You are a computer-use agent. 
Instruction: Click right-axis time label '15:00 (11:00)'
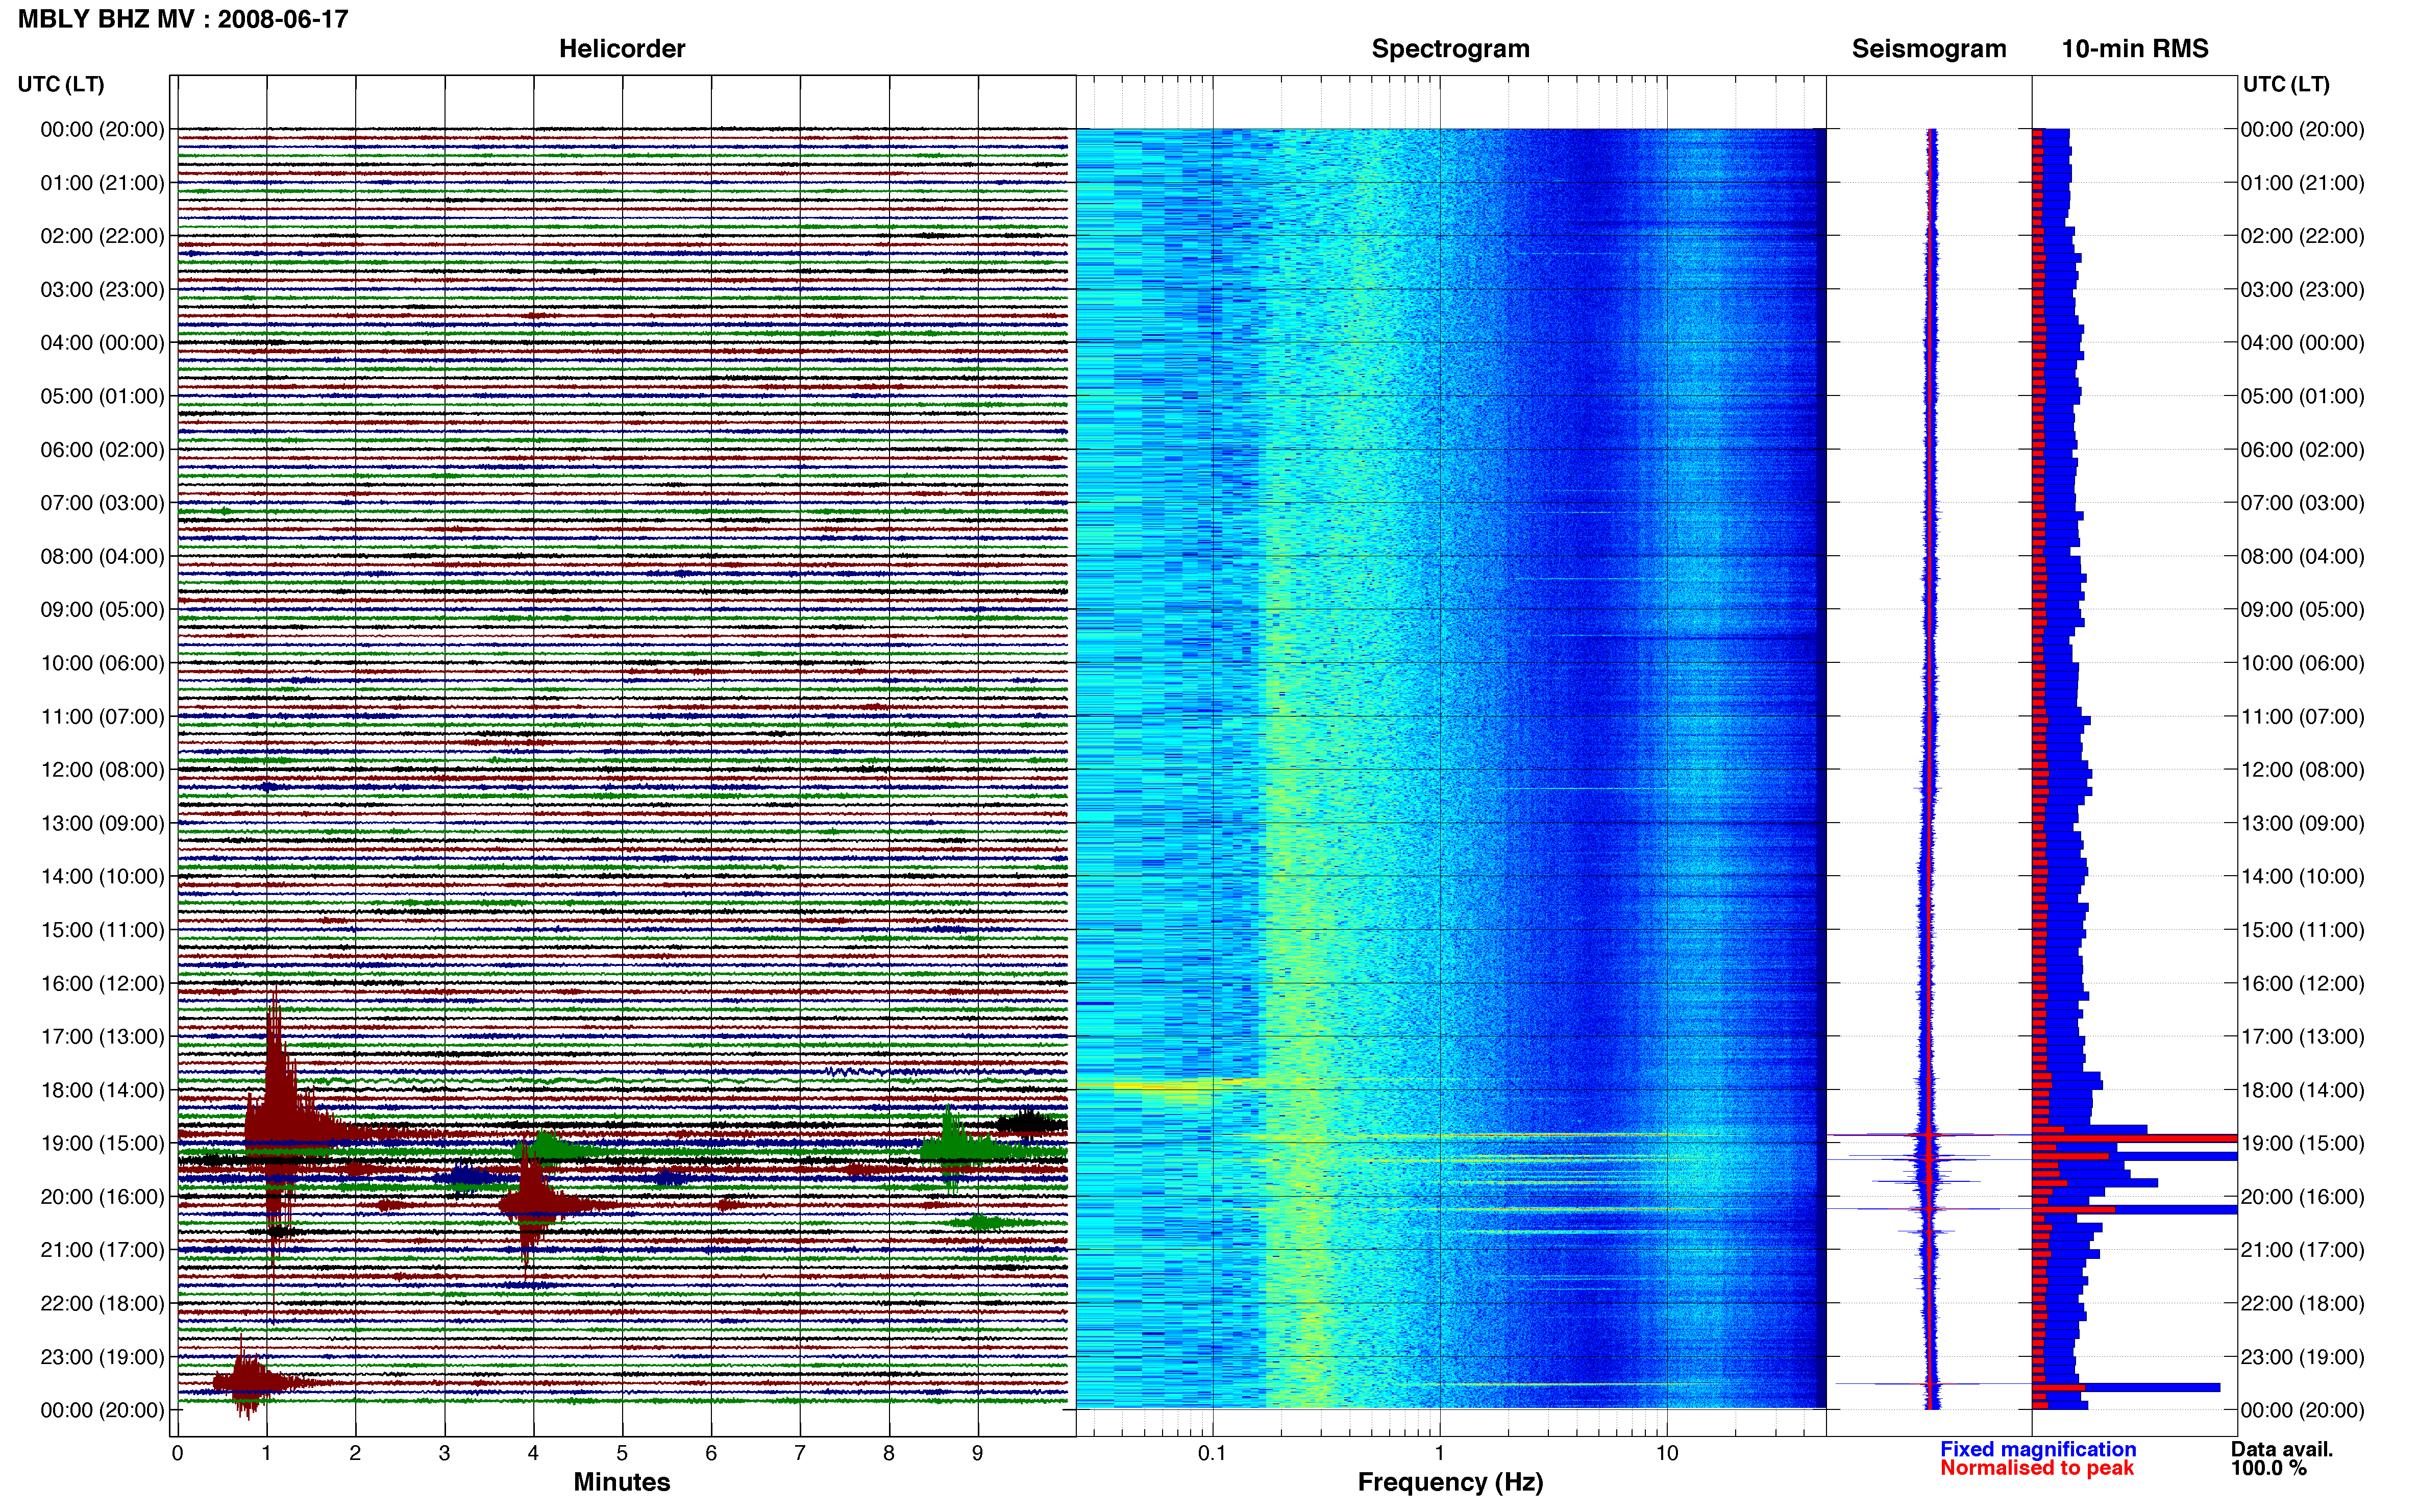pyautogui.click(x=2302, y=930)
